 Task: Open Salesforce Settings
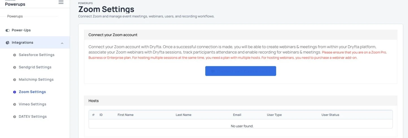pos(36,55)
